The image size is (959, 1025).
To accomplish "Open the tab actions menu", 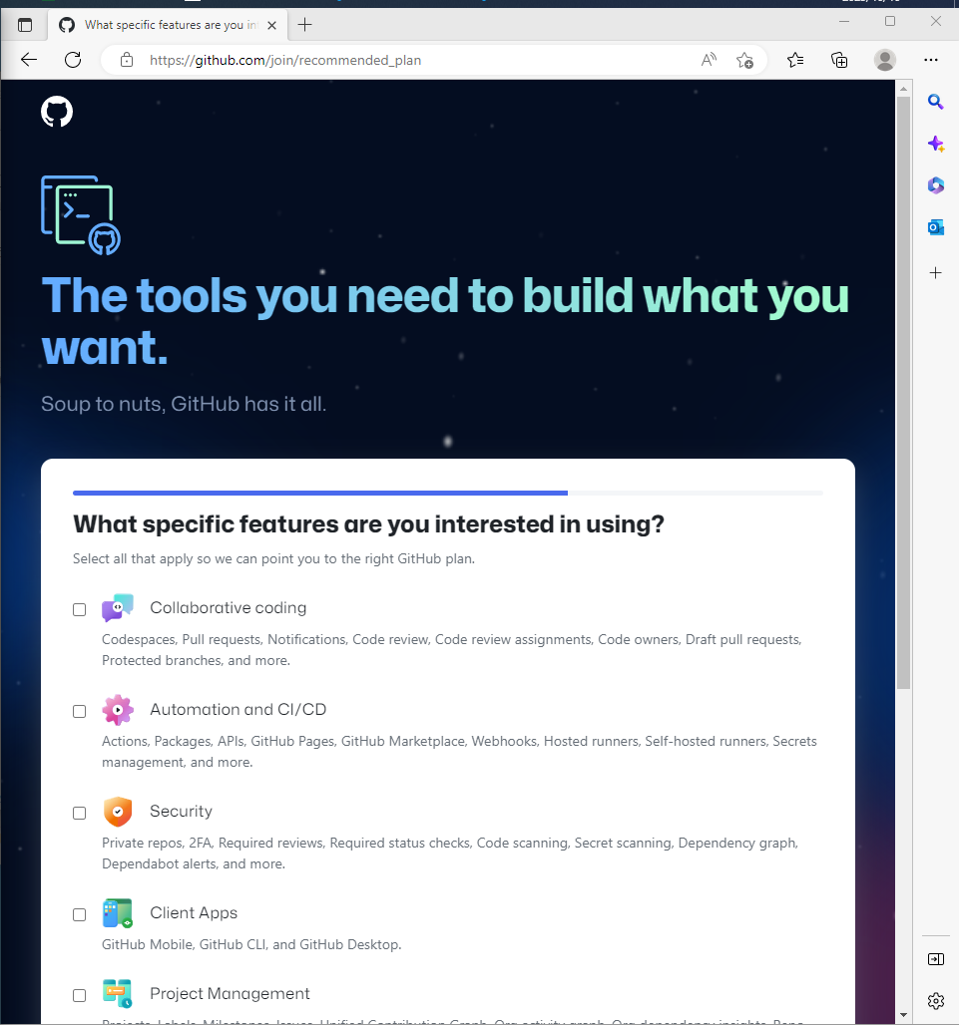I will pyautogui.click(x=24, y=24).
